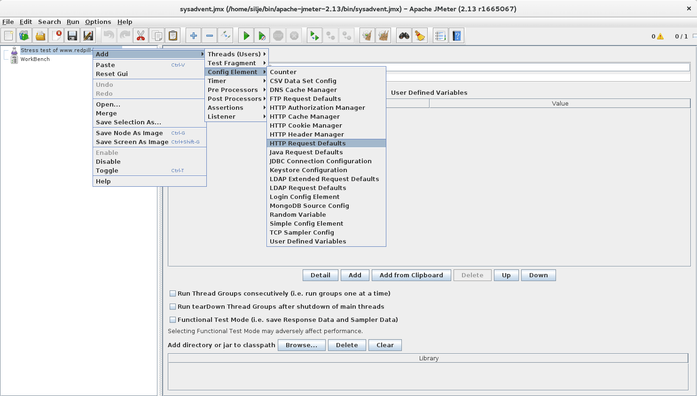This screenshot has height=396, width=697.
Task: Click the Cut scissors icon
Action: pyautogui.click(x=141, y=36)
